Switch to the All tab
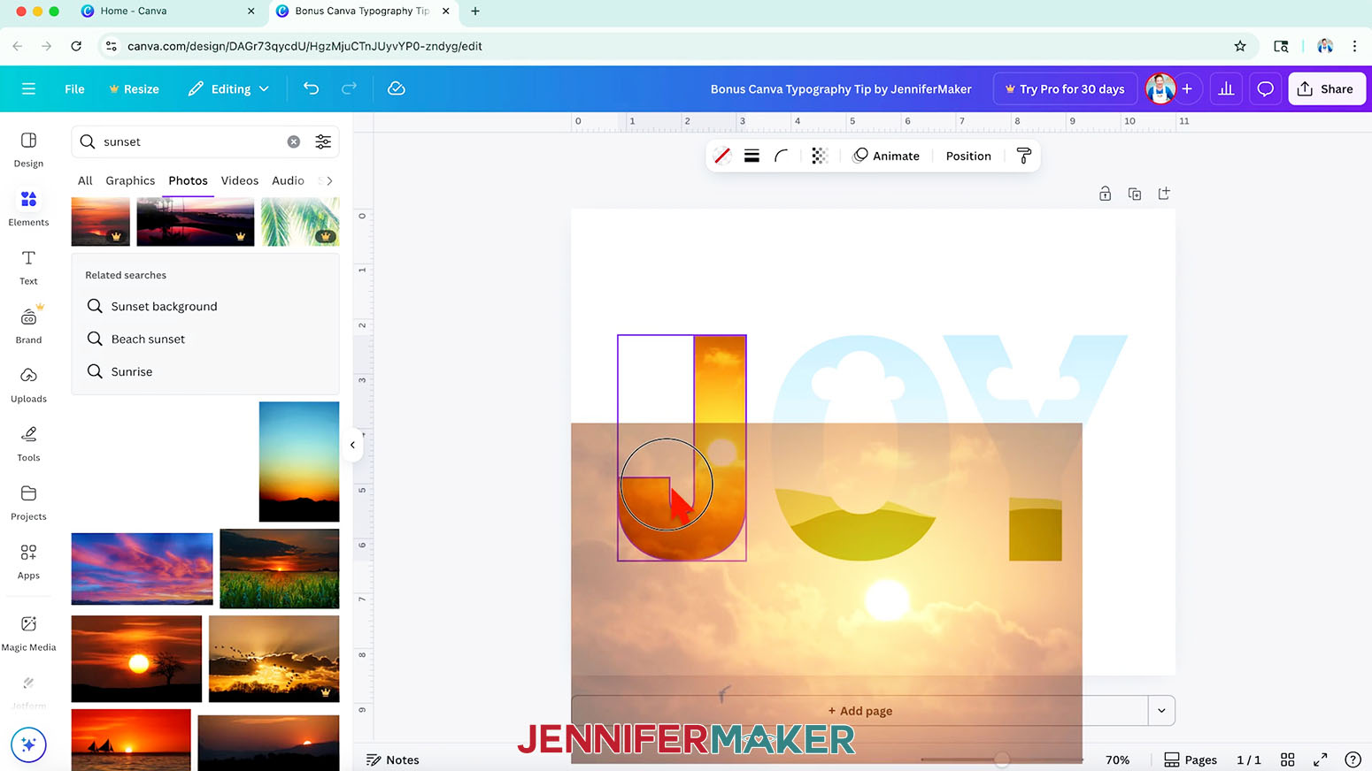This screenshot has height=771, width=1372. click(85, 180)
